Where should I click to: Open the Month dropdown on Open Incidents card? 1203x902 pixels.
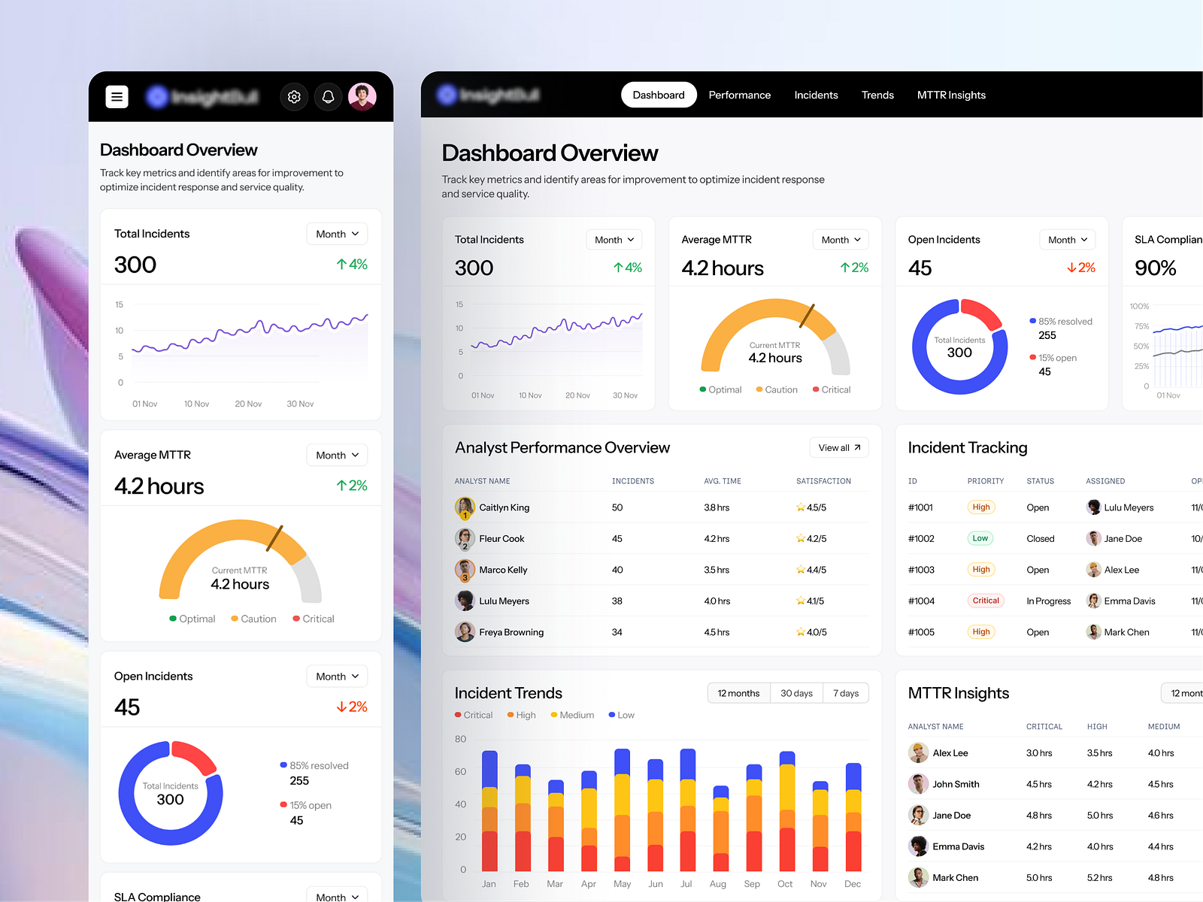point(1067,239)
